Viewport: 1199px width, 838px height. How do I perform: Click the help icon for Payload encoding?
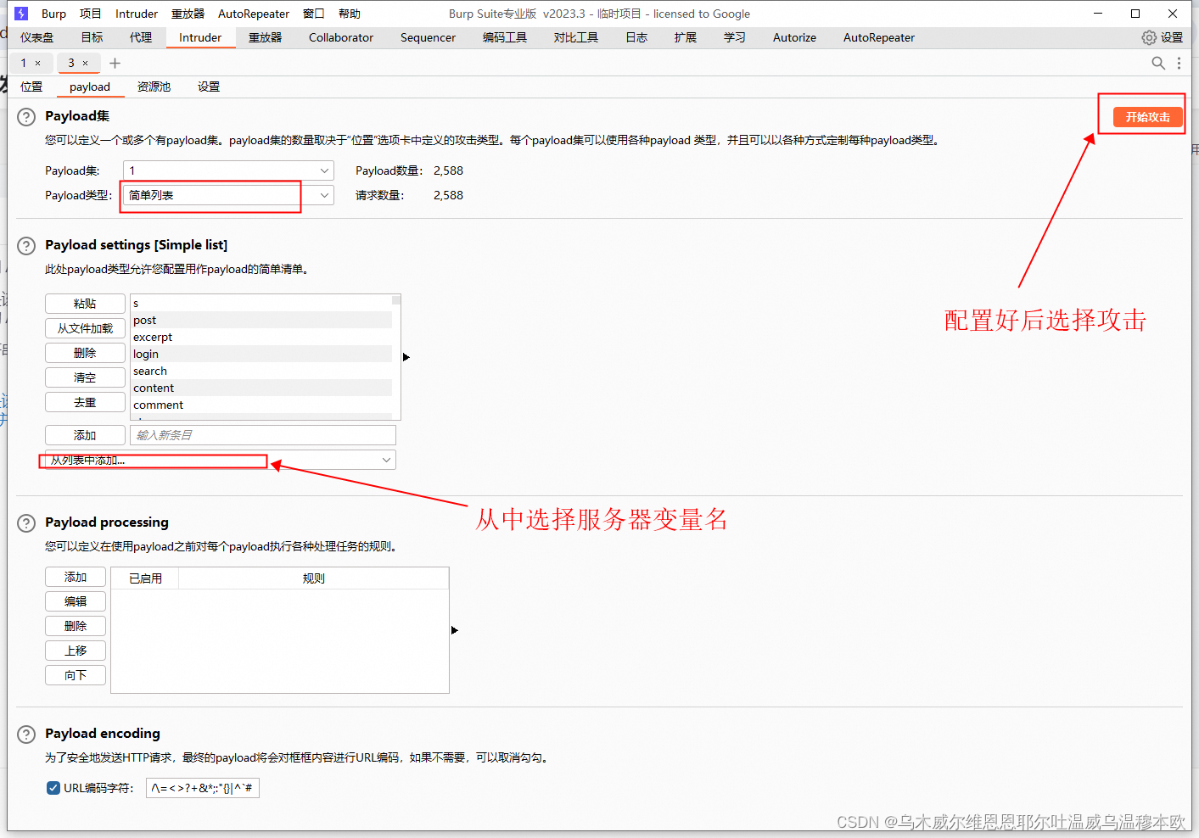coord(25,735)
